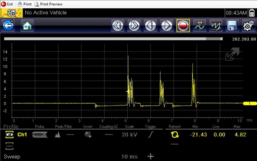257x161 pixels.
Task: Select the probe type icon
Action: (x=40, y=134)
